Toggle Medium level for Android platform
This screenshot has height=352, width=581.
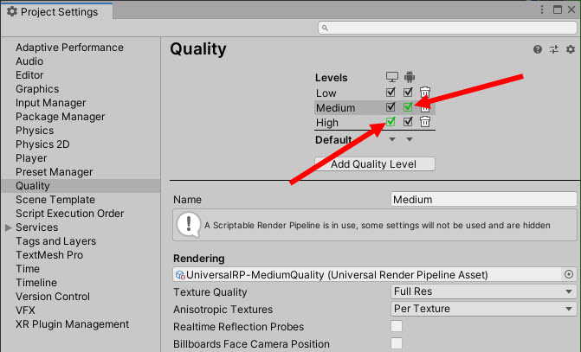(x=408, y=107)
